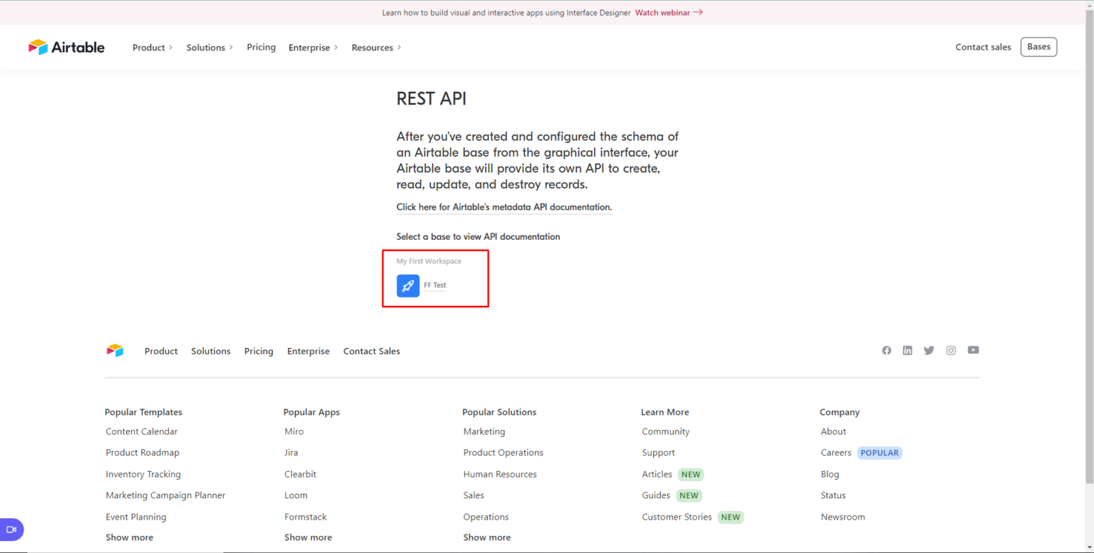Open Airtable's metadata API documentation link
This screenshot has height=553, width=1094.
pos(504,207)
